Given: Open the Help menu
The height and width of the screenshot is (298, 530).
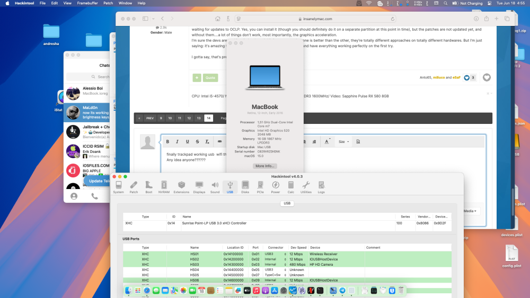Looking at the screenshot, I should coord(142,3).
